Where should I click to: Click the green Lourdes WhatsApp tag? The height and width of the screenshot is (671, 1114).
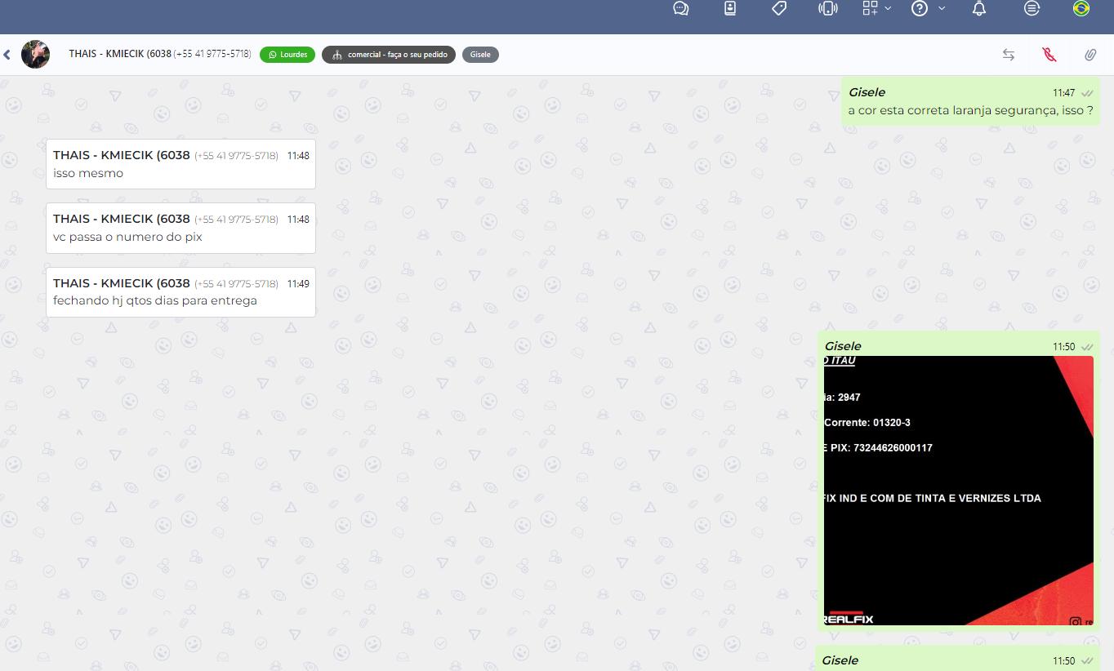click(x=287, y=55)
